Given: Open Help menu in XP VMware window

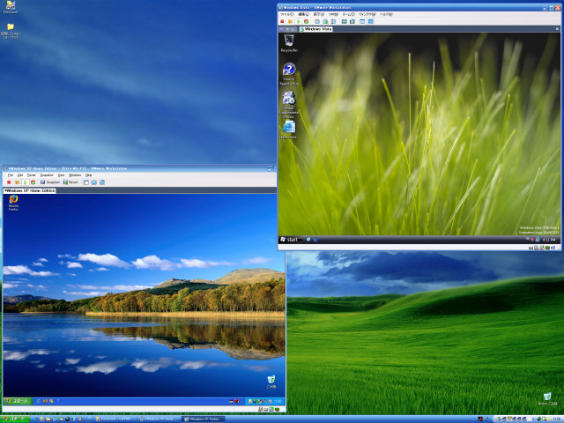Looking at the screenshot, I should (x=88, y=175).
